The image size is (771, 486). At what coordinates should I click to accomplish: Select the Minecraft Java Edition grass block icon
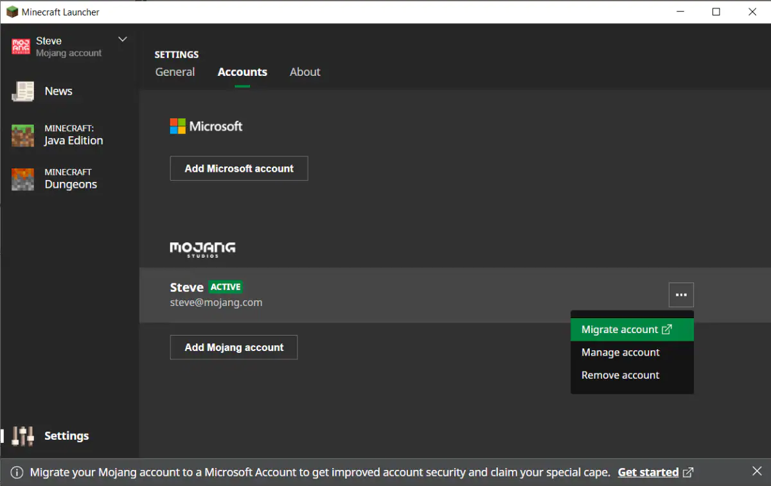click(22, 135)
